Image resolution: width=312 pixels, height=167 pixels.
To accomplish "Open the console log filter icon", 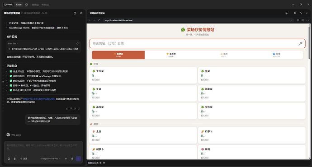I will point(104,163).
